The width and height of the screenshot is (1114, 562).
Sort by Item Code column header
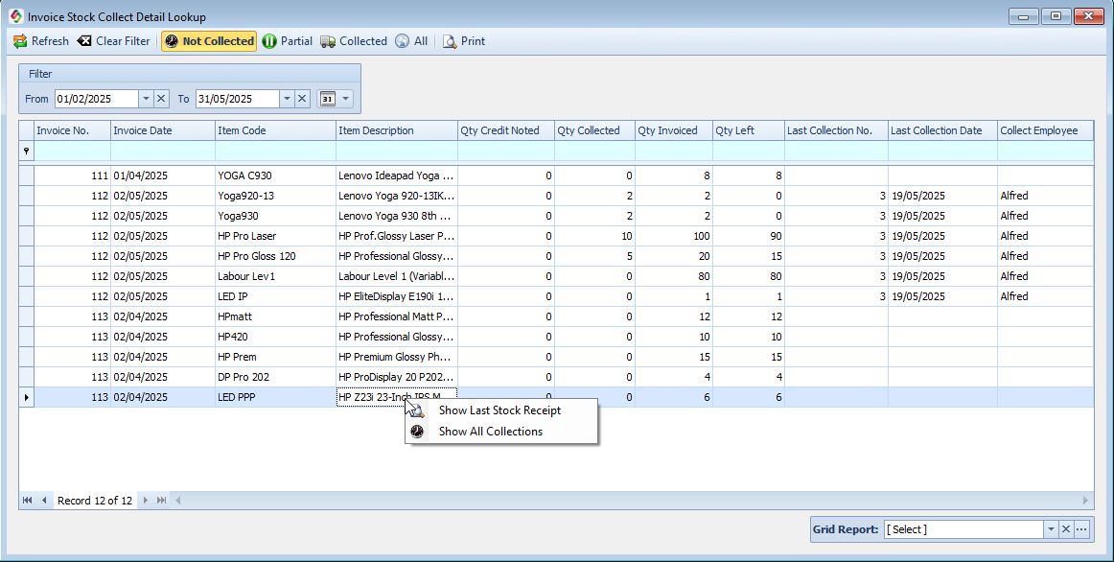tap(276, 130)
